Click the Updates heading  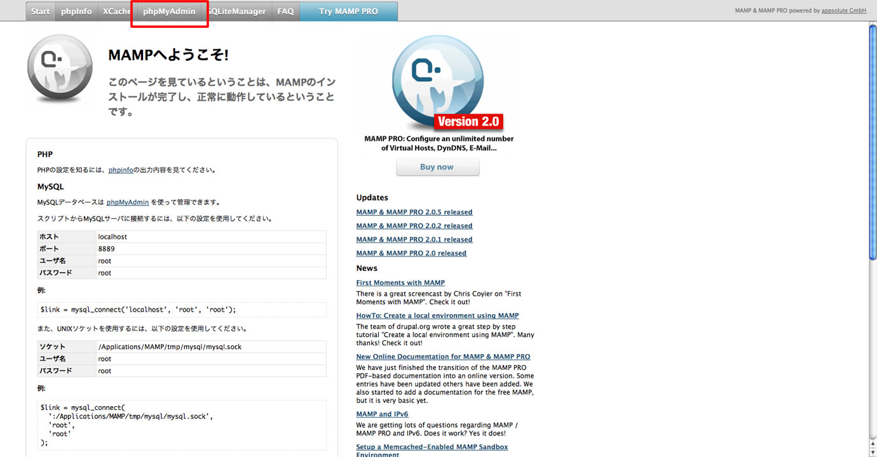pyautogui.click(x=372, y=198)
